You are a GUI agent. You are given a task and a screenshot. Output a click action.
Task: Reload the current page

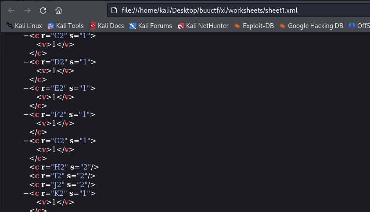tap(43, 11)
